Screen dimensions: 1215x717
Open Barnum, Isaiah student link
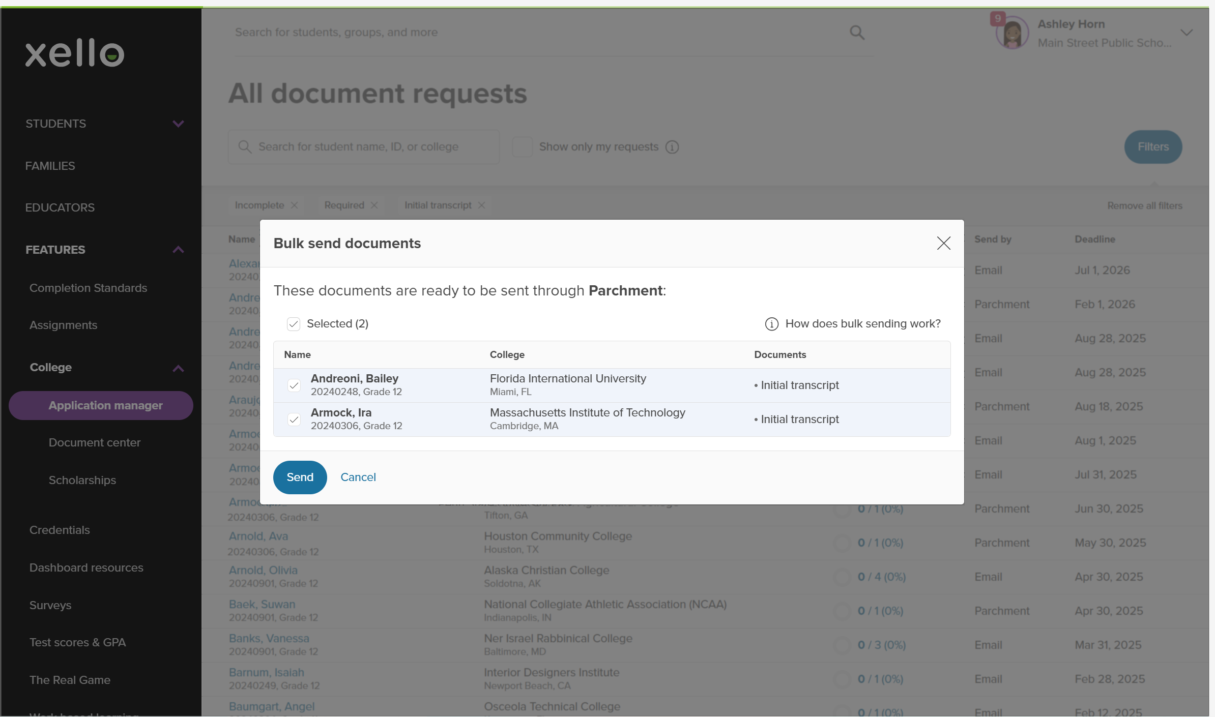point(267,672)
